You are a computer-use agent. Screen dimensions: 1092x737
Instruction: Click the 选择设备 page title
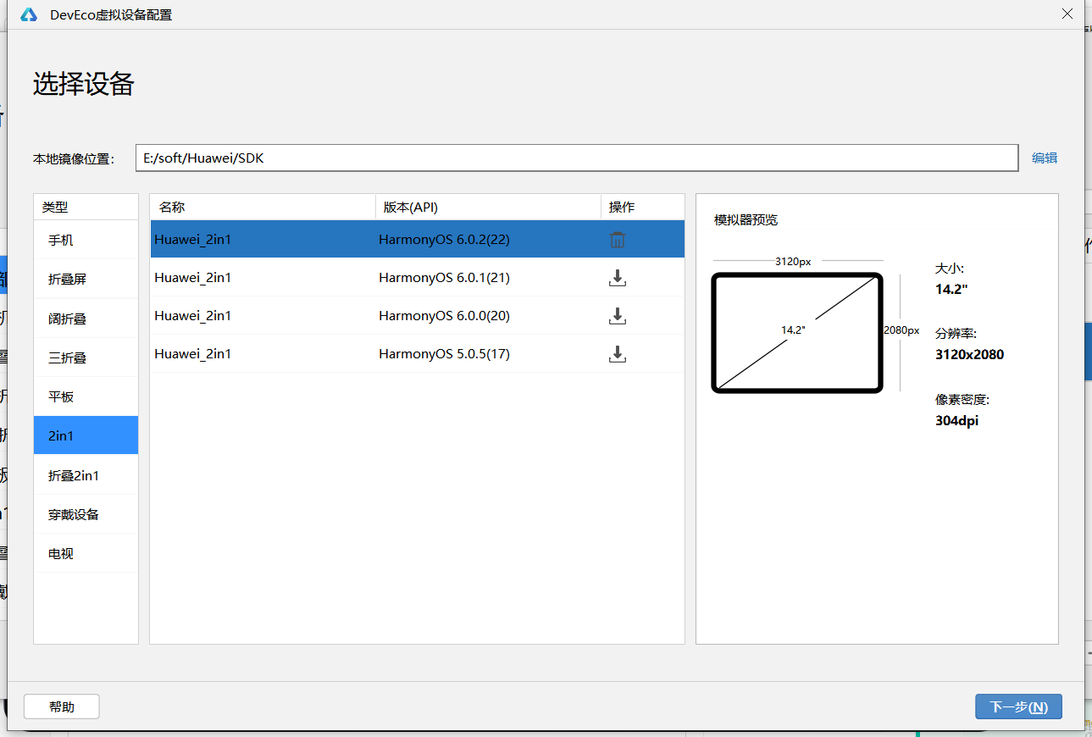click(x=84, y=84)
